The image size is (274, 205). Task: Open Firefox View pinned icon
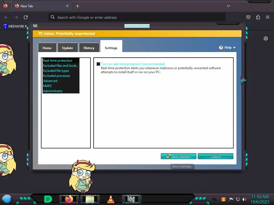tap(5, 6)
